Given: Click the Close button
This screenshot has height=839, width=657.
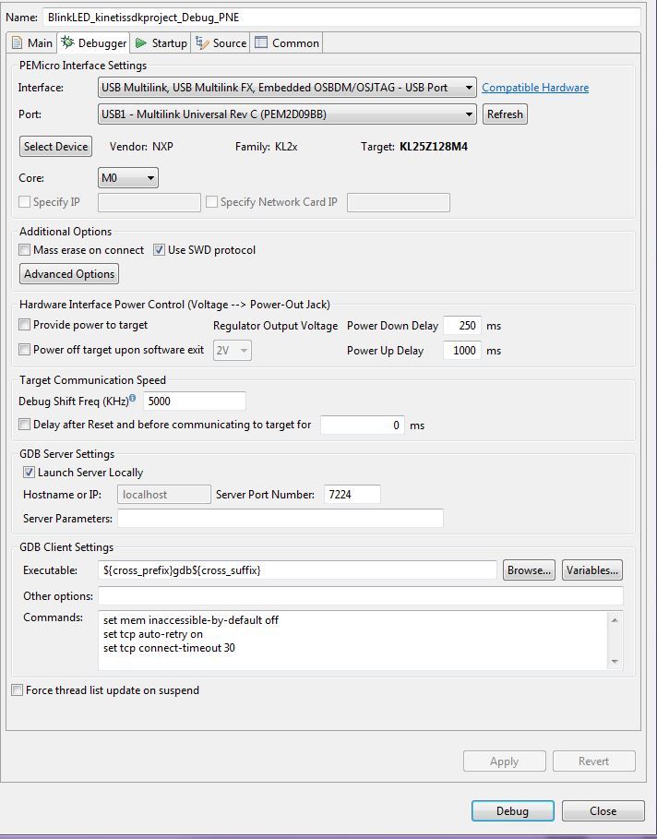Looking at the screenshot, I should 603,811.
